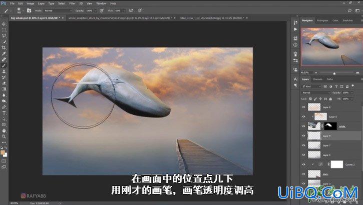Select the Eraser tool
The height and width of the screenshot is (205, 363).
tap(4, 83)
